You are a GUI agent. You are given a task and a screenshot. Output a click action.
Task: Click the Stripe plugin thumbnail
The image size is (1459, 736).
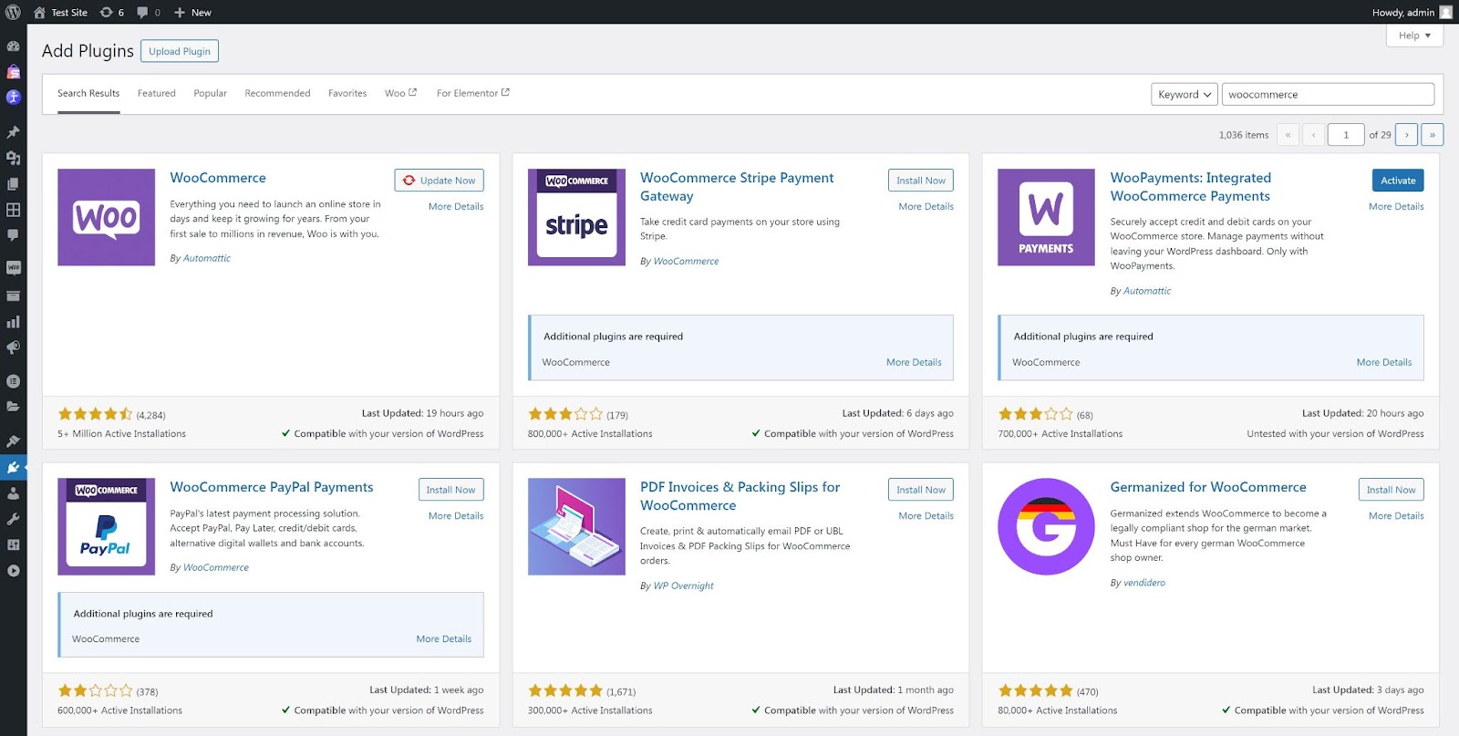pos(576,217)
